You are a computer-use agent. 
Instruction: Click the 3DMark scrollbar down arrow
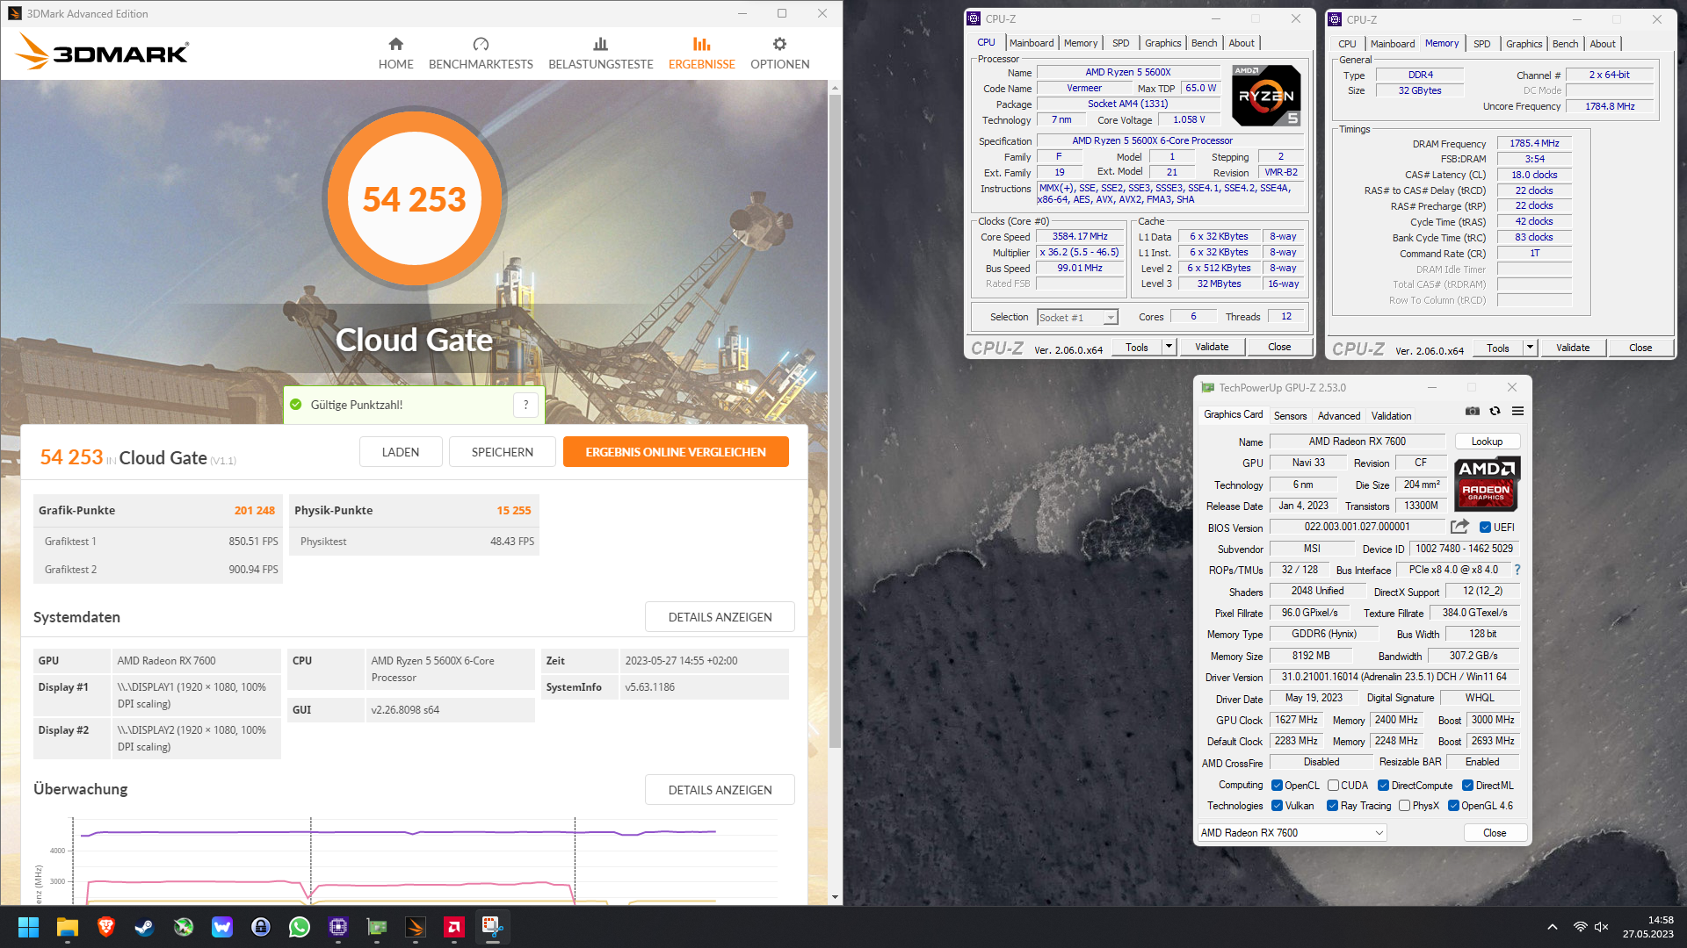[835, 897]
